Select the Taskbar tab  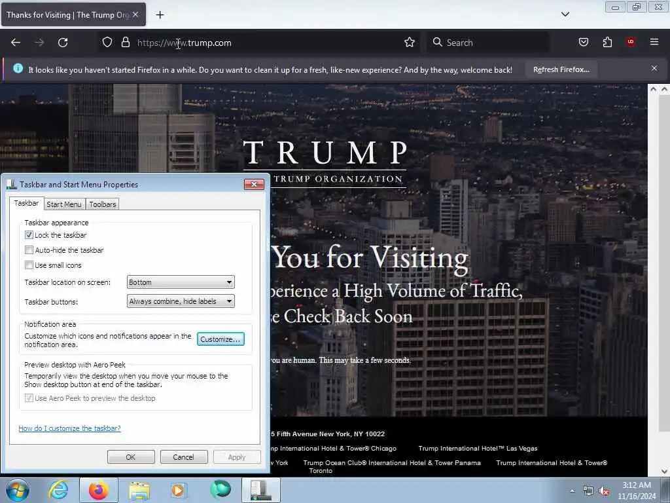click(x=26, y=203)
